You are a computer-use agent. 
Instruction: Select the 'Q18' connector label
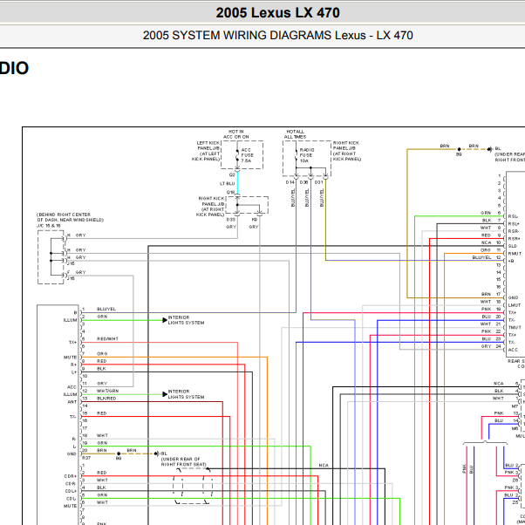point(230,192)
